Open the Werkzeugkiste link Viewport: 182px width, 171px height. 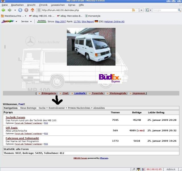[x=118, y=93]
